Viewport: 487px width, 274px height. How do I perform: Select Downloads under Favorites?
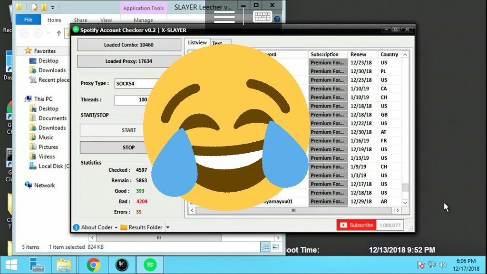[52, 70]
